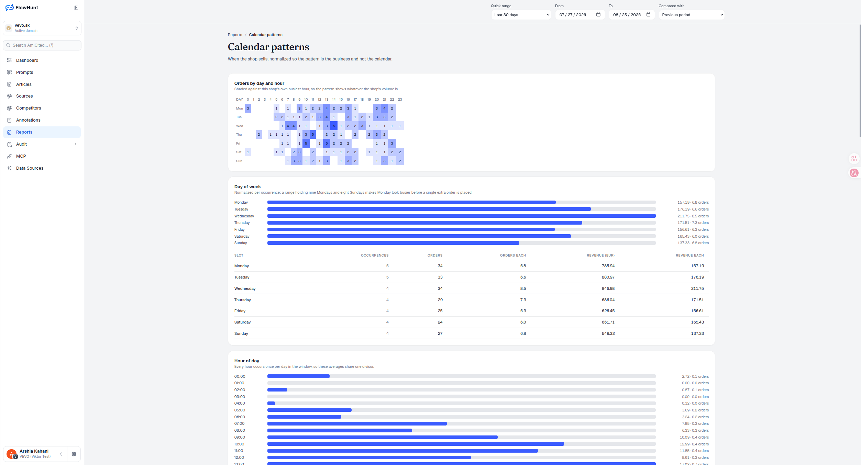The height and width of the screenshot is (465, 861).
Task: Click the Mon hour 0 heatmap cell
Action: (x=248, y=109)
